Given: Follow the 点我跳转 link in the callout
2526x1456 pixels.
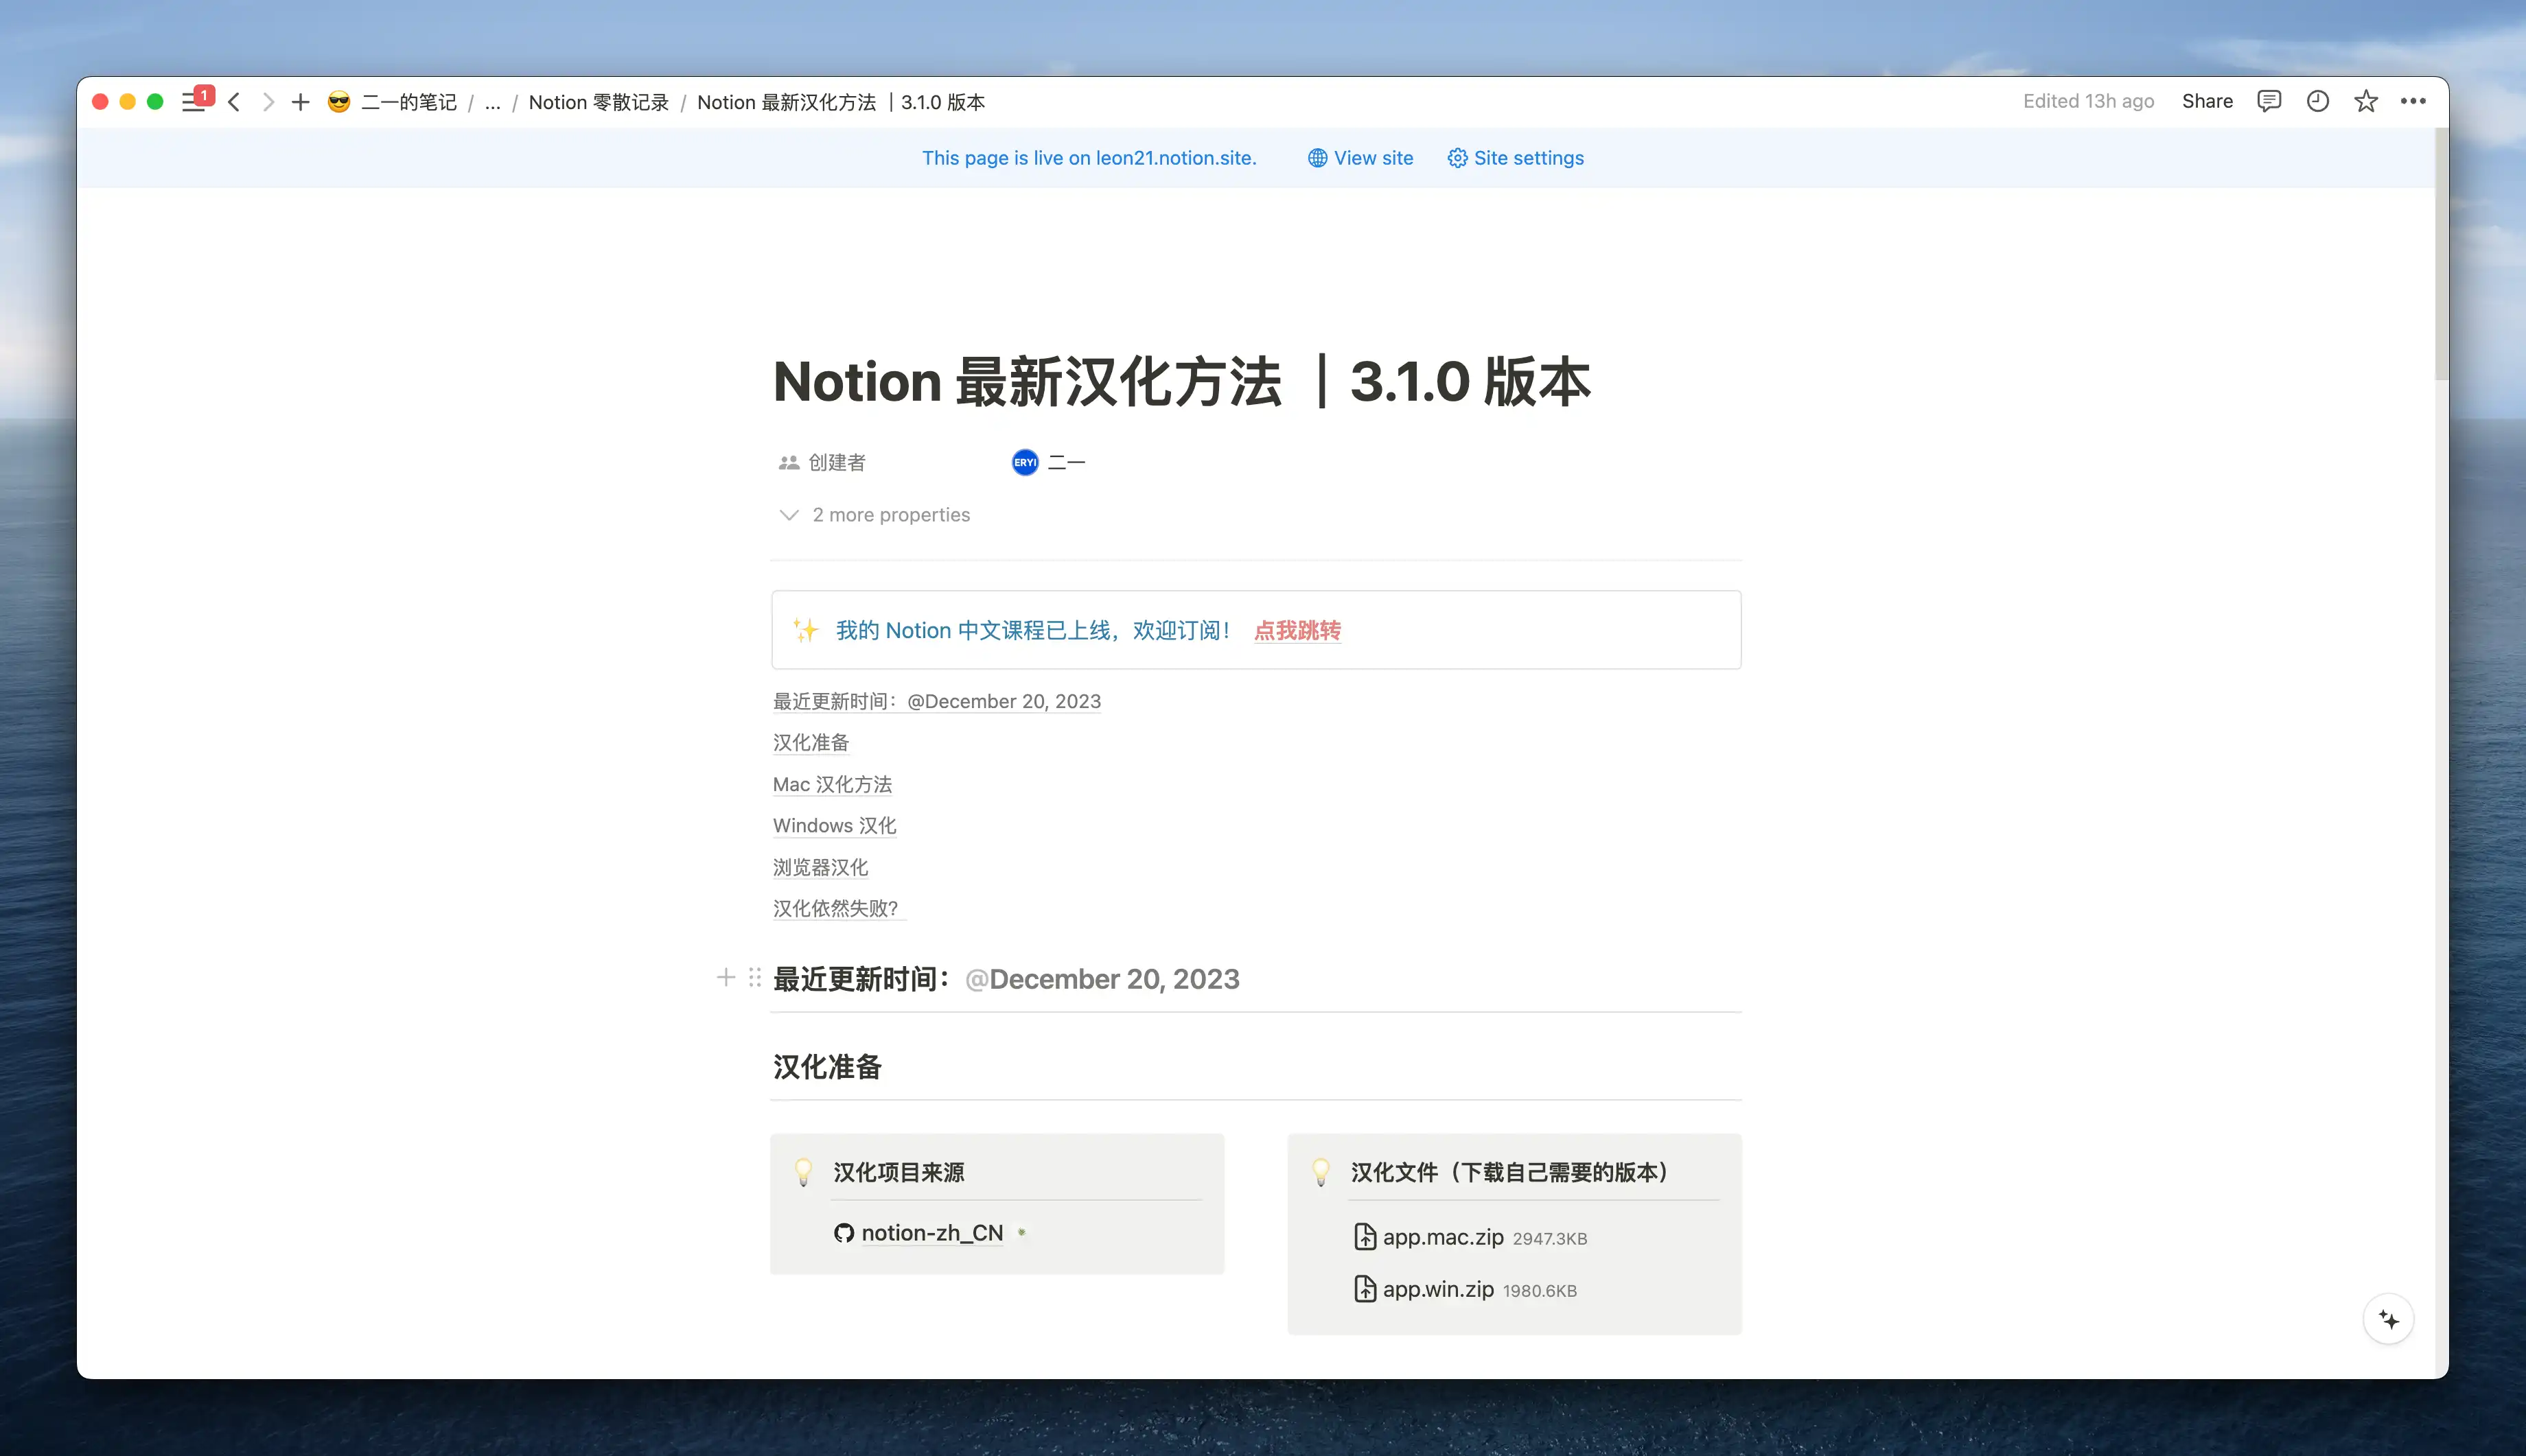Looking at the screenshot, I should point(1297,630).
